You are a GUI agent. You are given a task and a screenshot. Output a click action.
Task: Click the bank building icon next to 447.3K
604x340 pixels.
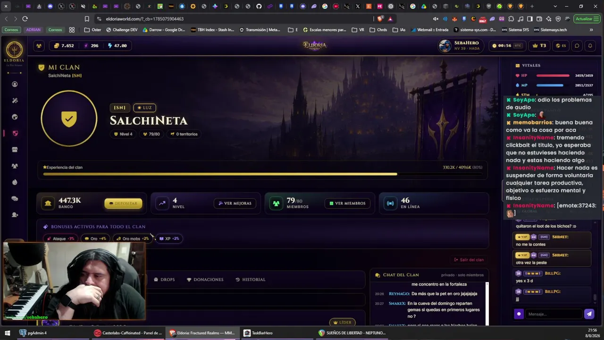(48, 203)
